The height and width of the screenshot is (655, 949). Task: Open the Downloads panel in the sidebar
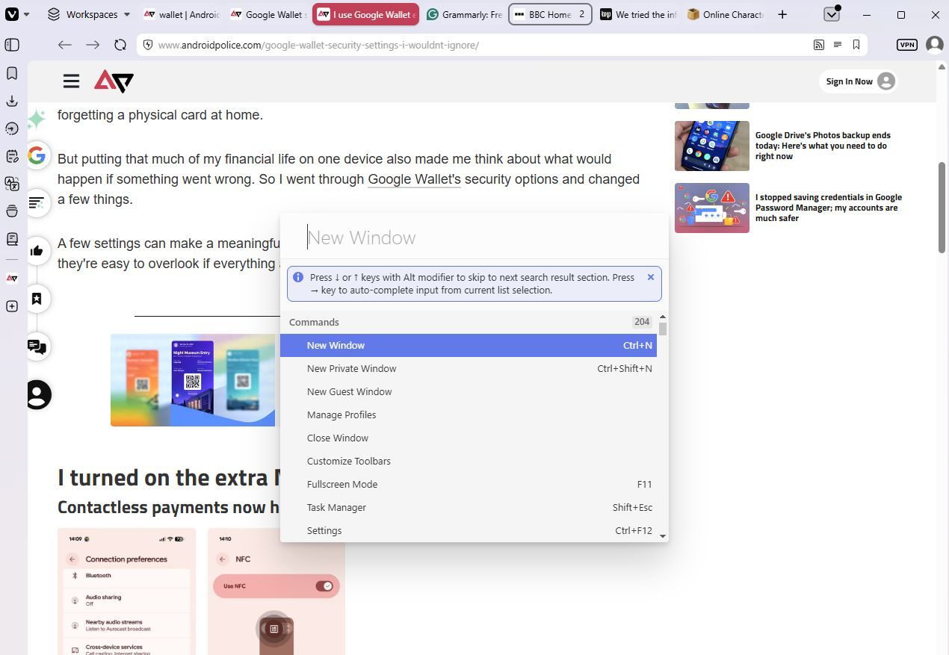coord(12,101)
